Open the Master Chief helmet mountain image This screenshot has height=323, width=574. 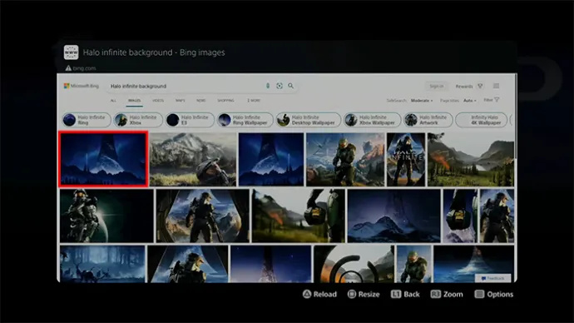point(193,159)
